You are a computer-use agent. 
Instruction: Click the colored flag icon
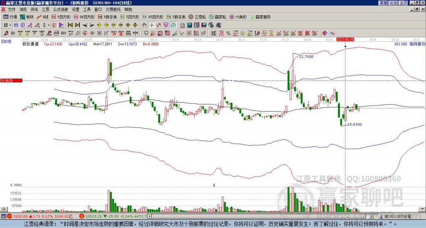(x=62, y=25)
